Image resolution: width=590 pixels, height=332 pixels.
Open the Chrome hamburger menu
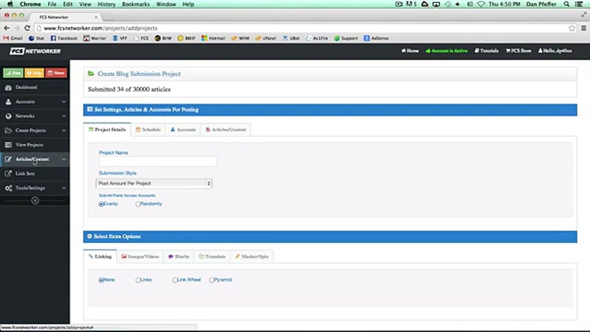[584, 28]
